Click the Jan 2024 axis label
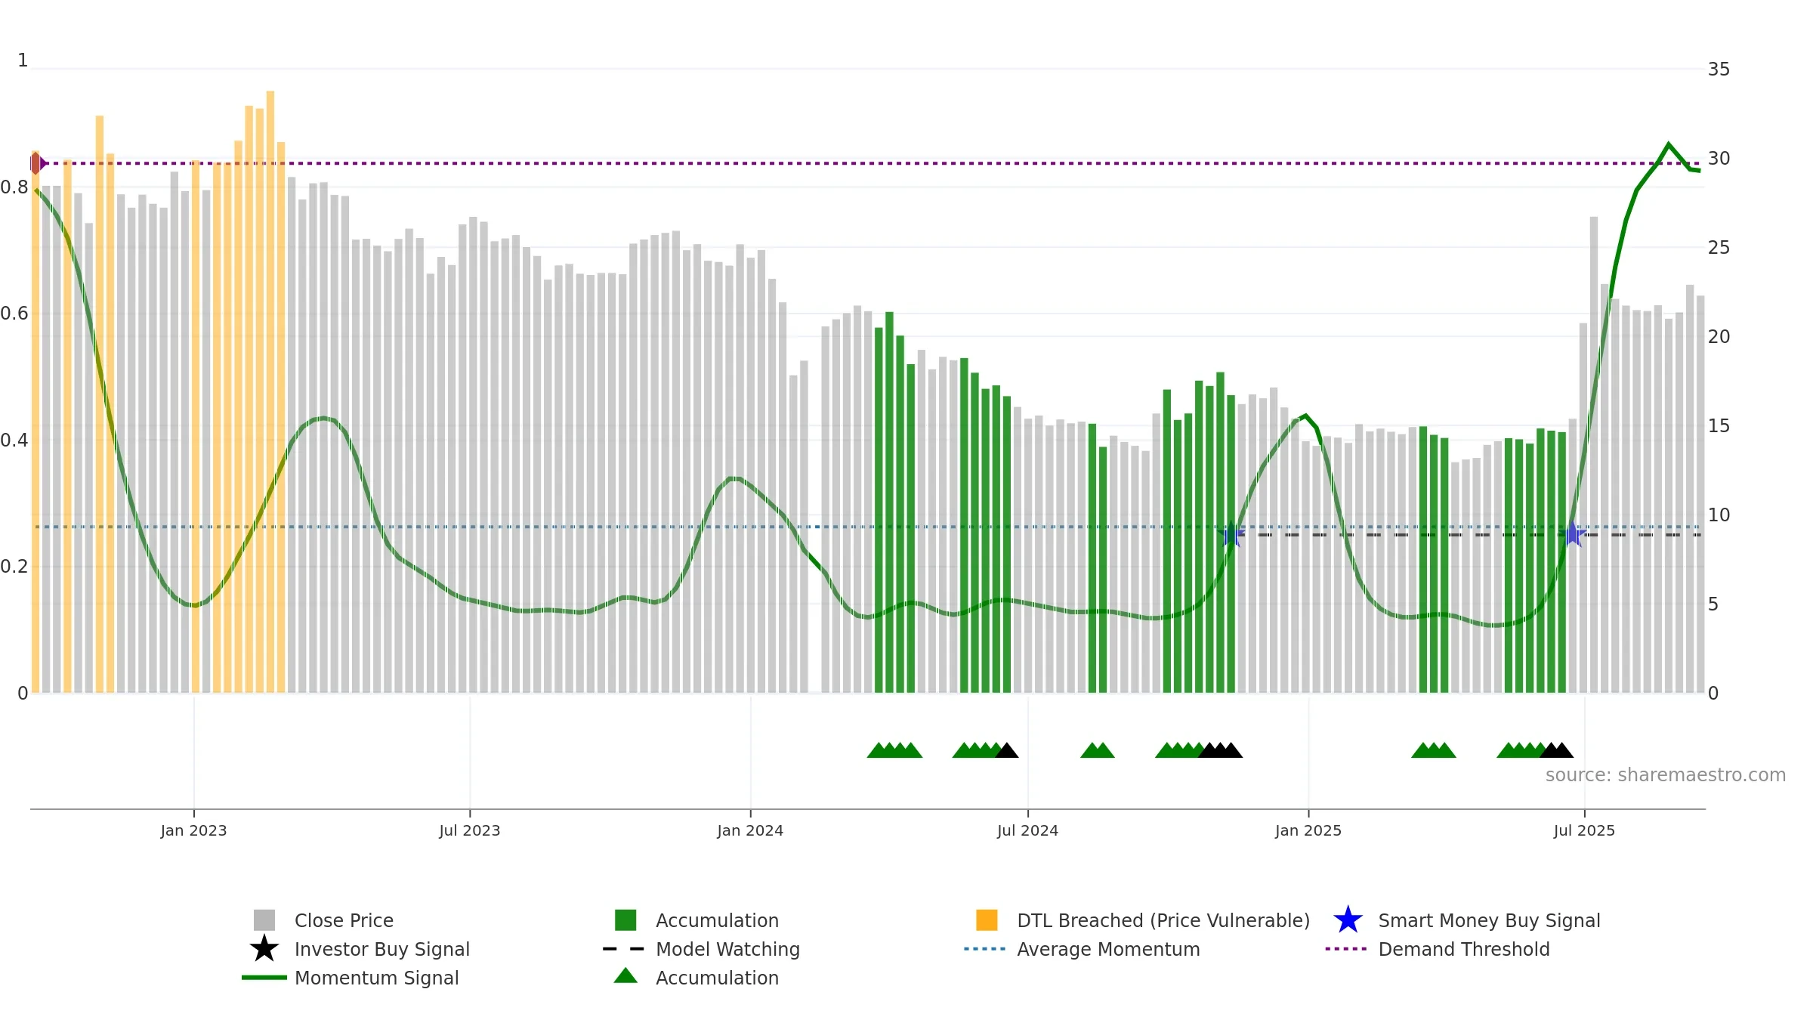 pos(750,831)
